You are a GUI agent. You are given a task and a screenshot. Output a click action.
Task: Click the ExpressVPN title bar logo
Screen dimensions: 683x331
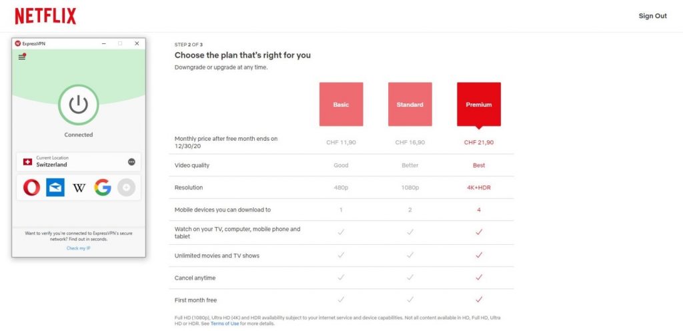pos(17,43)
